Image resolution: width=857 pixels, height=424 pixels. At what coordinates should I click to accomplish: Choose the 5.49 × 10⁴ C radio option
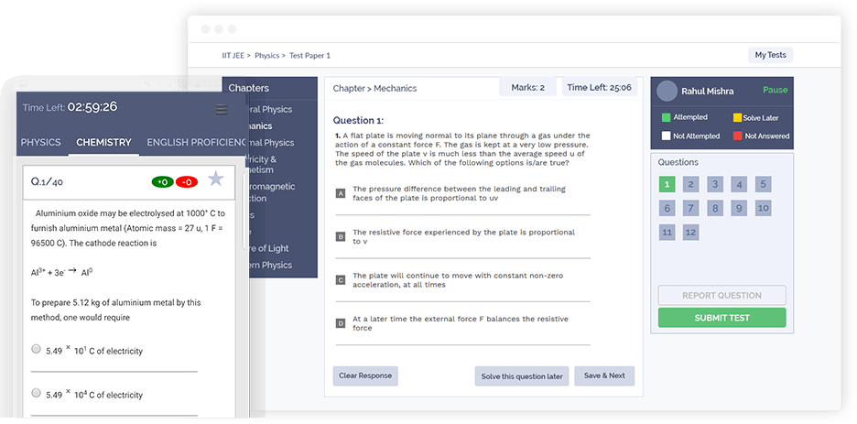coord(37,392)
